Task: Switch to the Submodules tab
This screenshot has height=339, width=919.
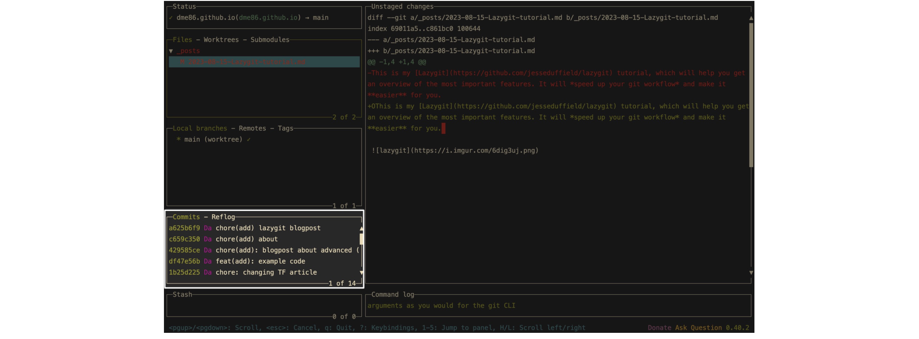Action: tap(270, 40)
